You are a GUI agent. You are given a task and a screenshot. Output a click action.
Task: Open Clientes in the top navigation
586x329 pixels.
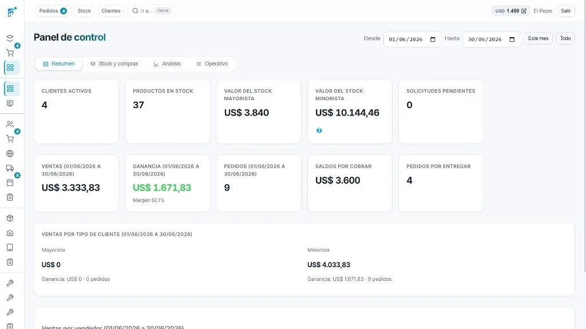pyautogui.click(x=111, y=11)
